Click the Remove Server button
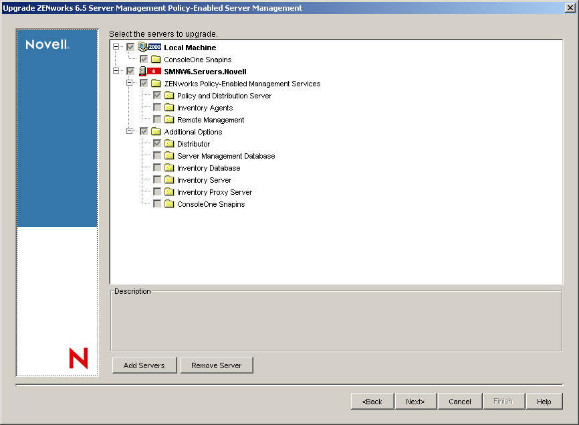579x425 pixels. [216, 365]
